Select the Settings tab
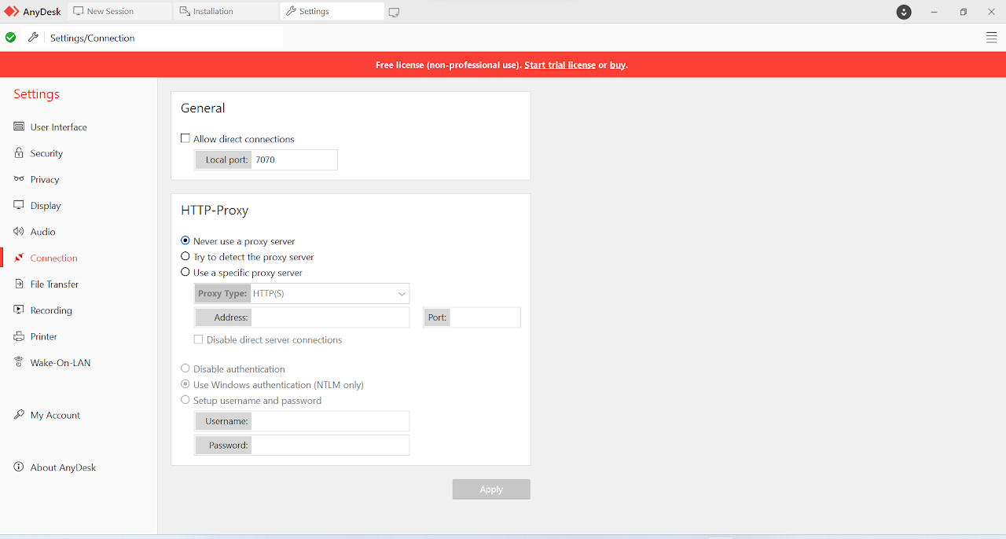Viewport: 1006px width, 539px height. pyautogui.click(x=332, y=12)
